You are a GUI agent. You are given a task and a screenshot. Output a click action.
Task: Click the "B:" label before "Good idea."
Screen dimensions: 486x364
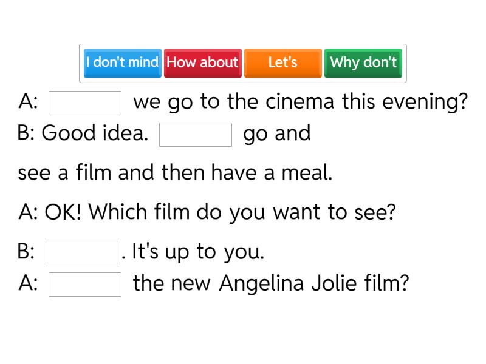pos(27,133)
